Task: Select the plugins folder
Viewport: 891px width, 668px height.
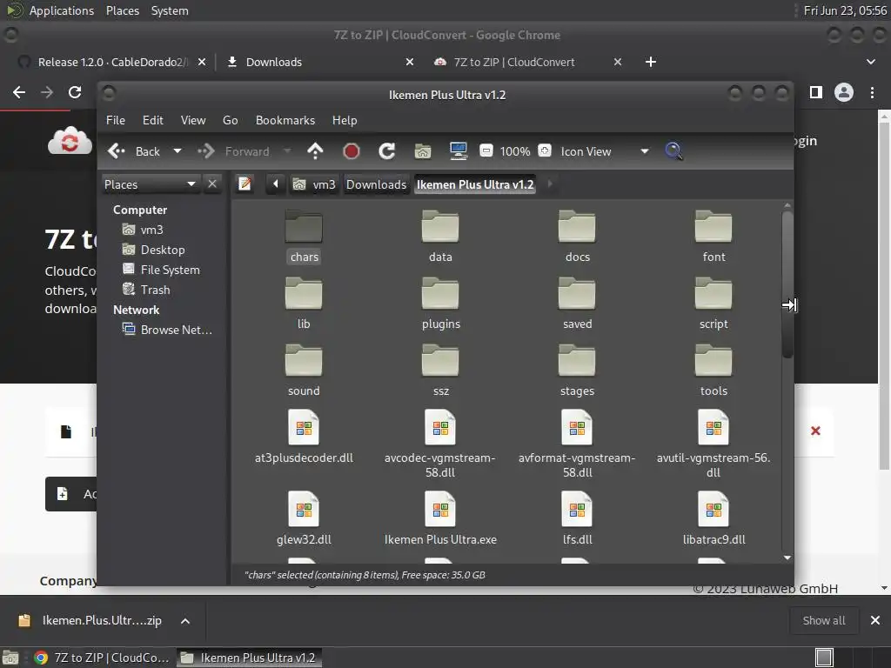Action: click(x=440, y=303)
